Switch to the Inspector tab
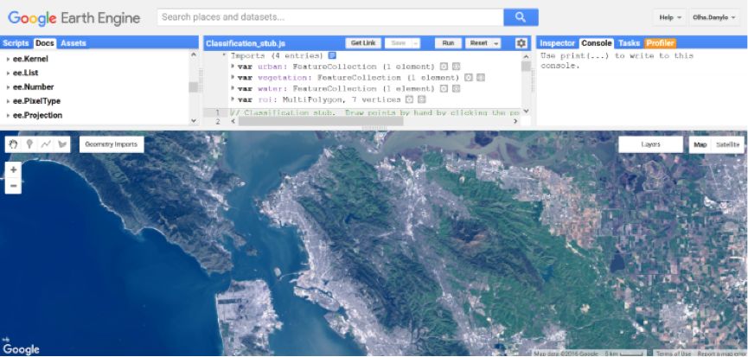The height and width of the screenshot is (357, 748). click(x=557, y=43)
